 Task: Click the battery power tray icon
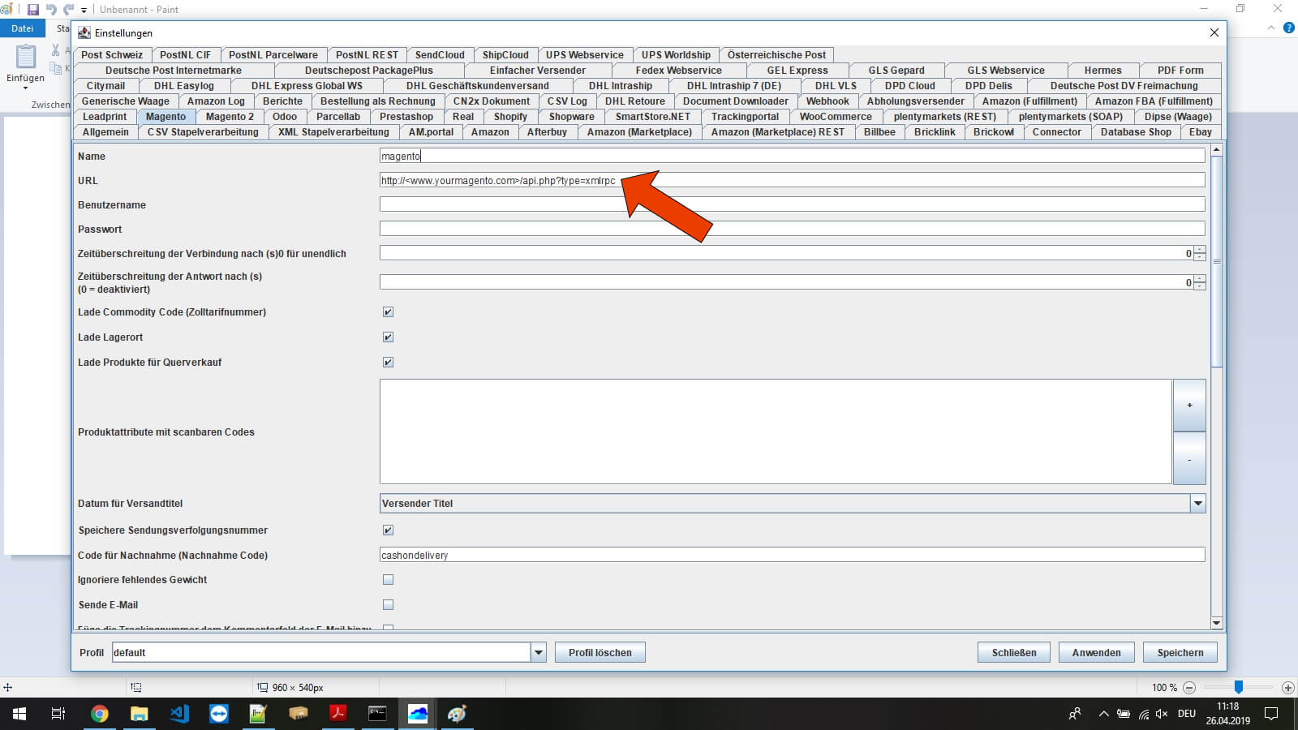click(x=1124, y=714)
